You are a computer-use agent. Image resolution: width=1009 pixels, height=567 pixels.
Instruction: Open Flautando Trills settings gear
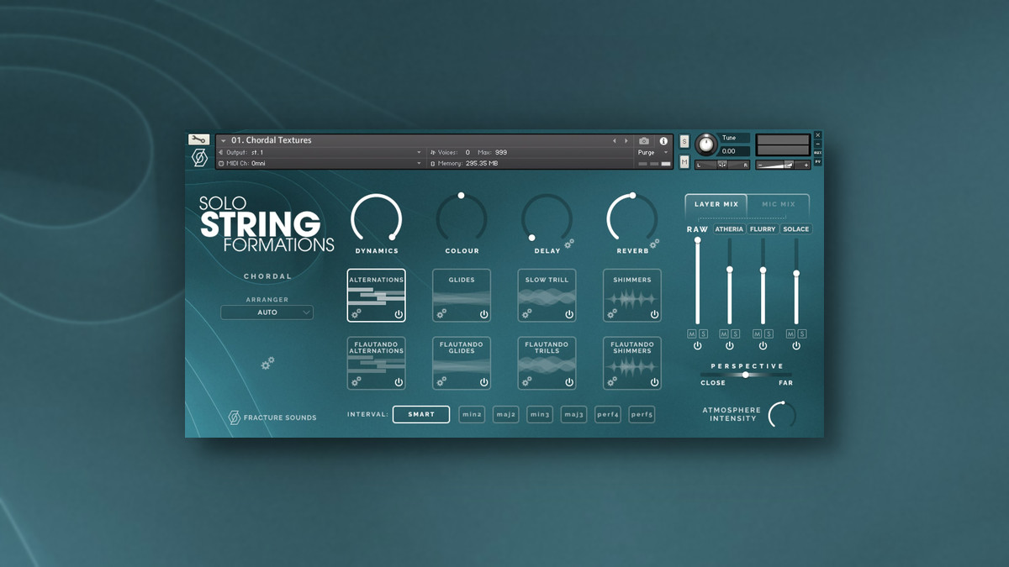pos(527,381)
